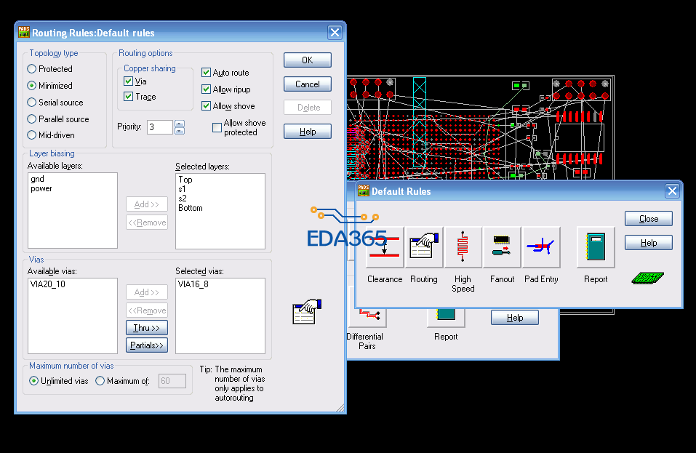Click PADS icon in Default Rules title bar
The width and height of the screenshot is (696, 453).
point(364,191)
